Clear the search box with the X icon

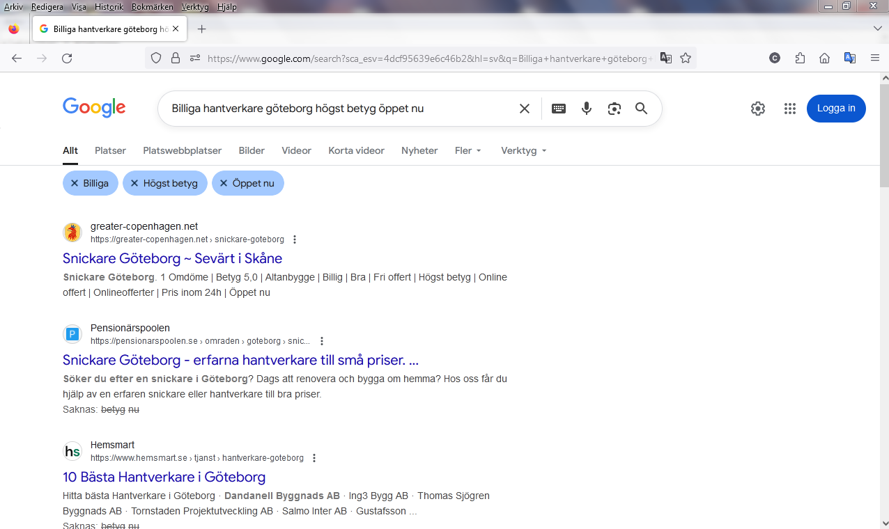click(525, 109)
